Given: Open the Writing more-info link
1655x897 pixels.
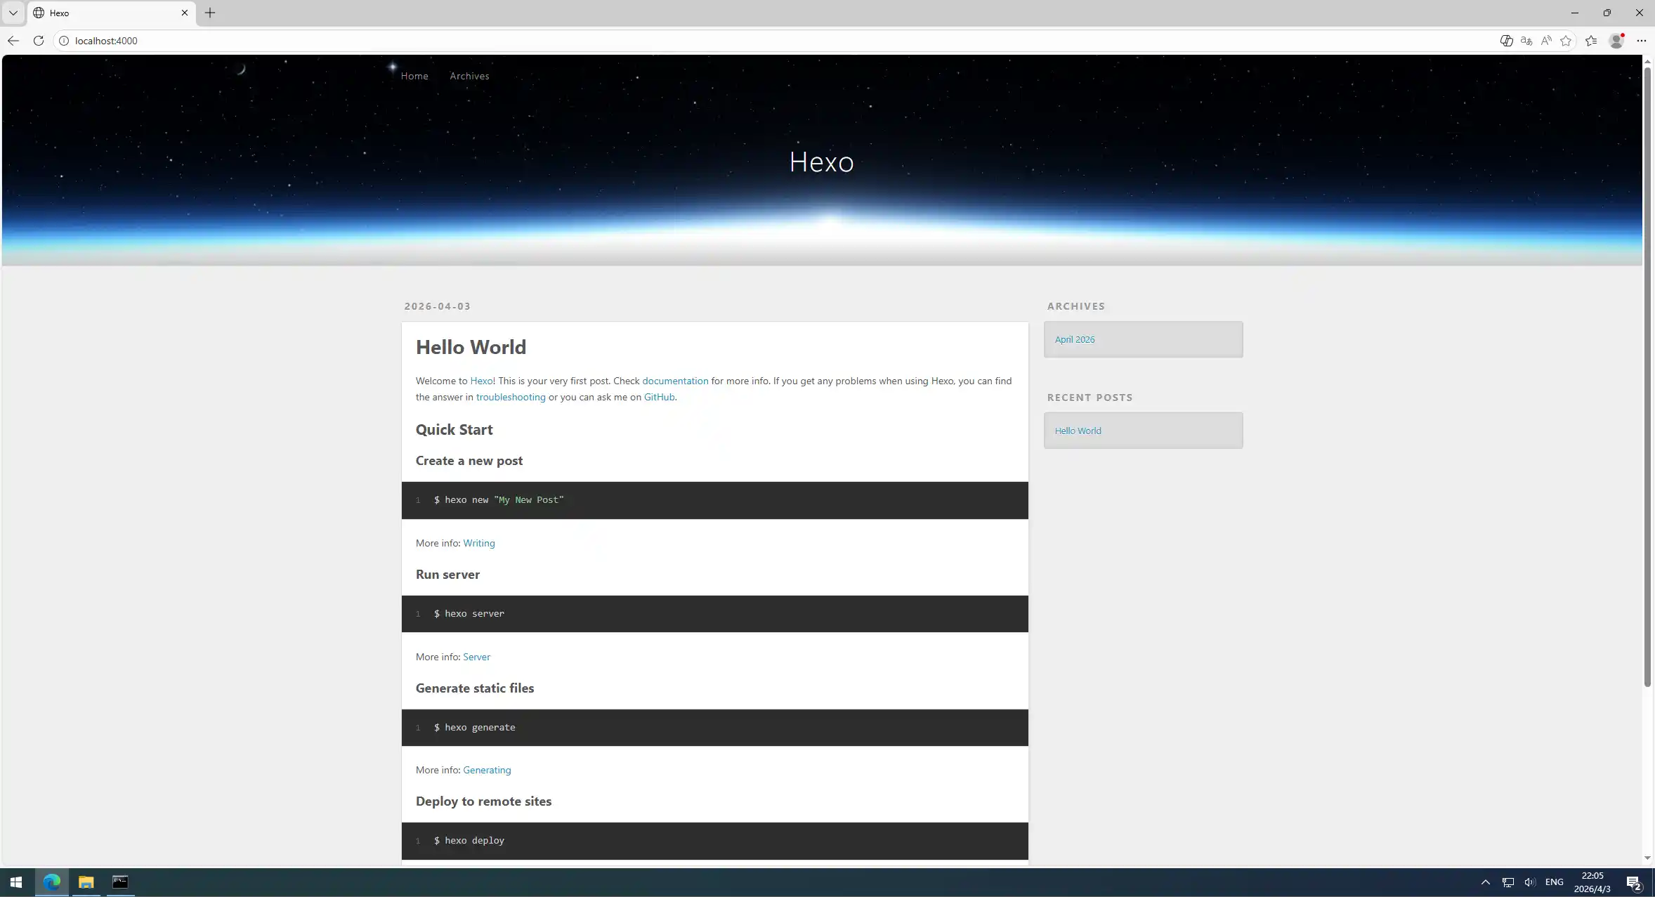Looking at the screenshot, I should click(x=479, y=543).
